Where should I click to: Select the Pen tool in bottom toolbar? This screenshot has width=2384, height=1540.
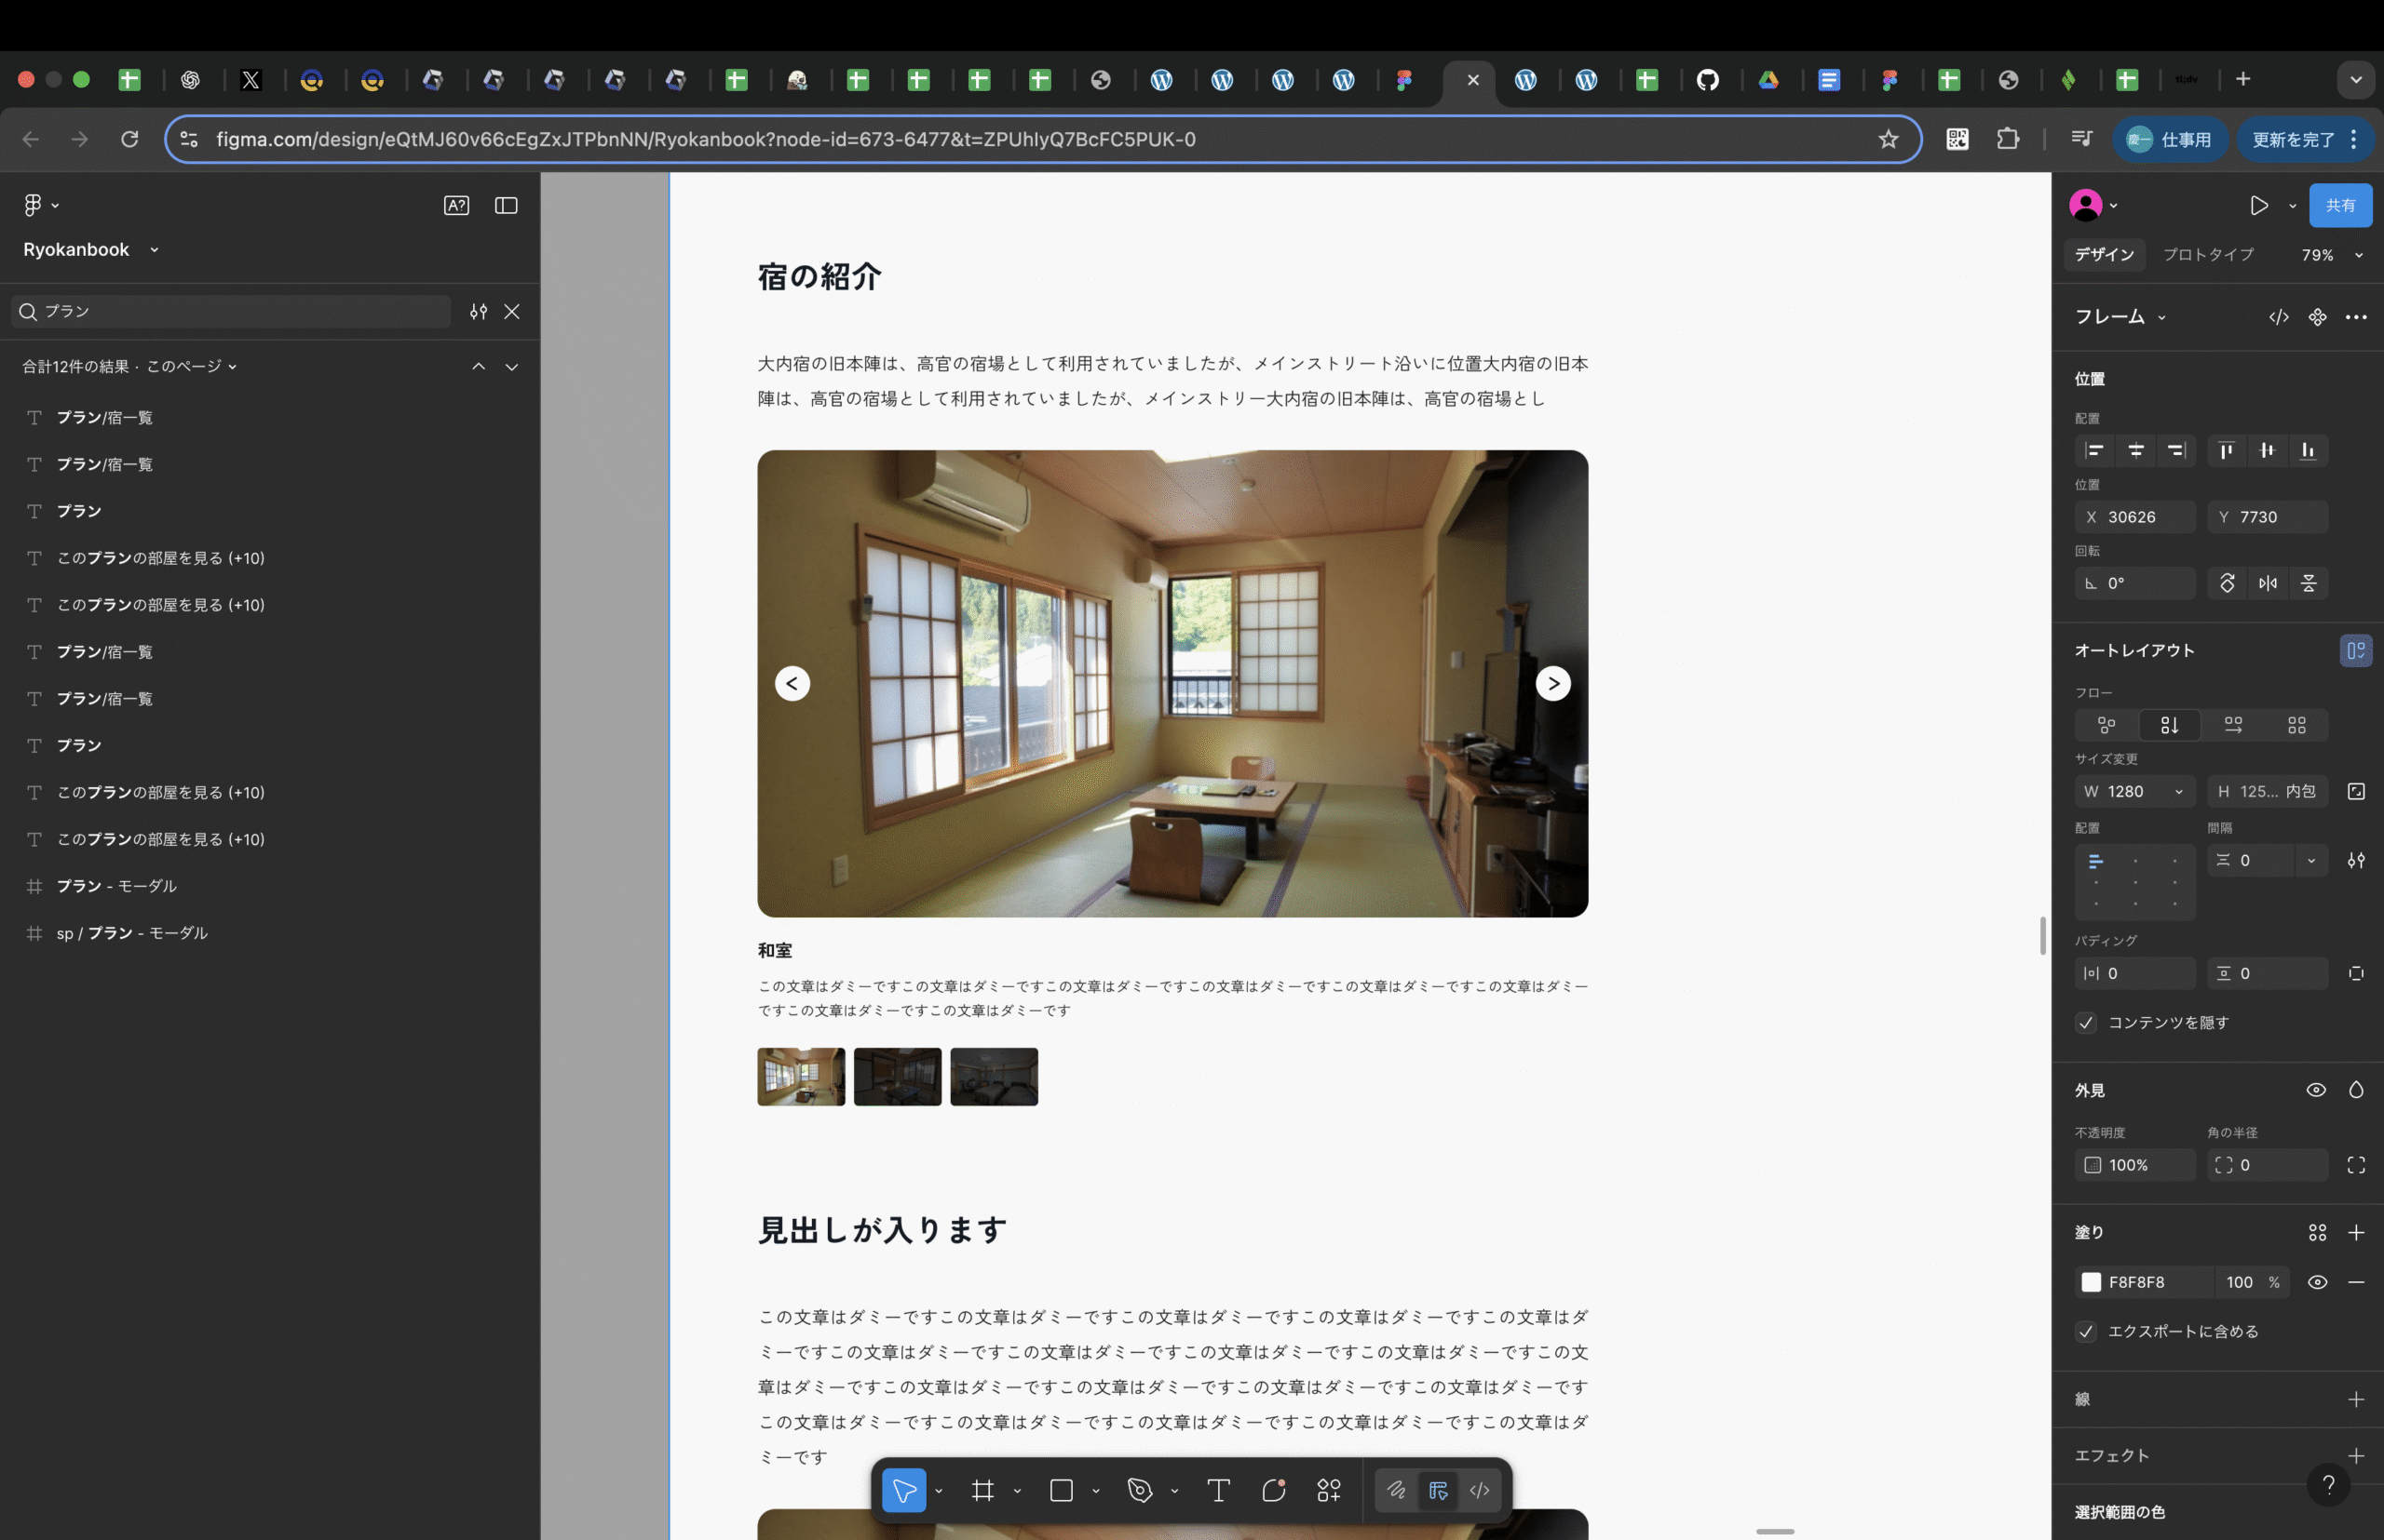(x=1140, y=1490)
